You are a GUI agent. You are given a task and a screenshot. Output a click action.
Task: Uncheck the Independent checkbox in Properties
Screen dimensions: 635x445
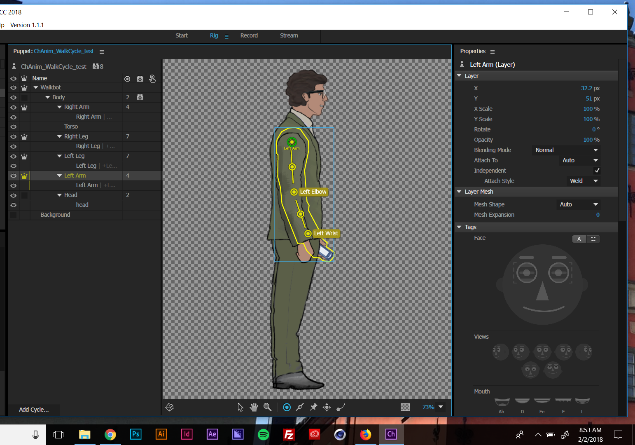point(597,171)
